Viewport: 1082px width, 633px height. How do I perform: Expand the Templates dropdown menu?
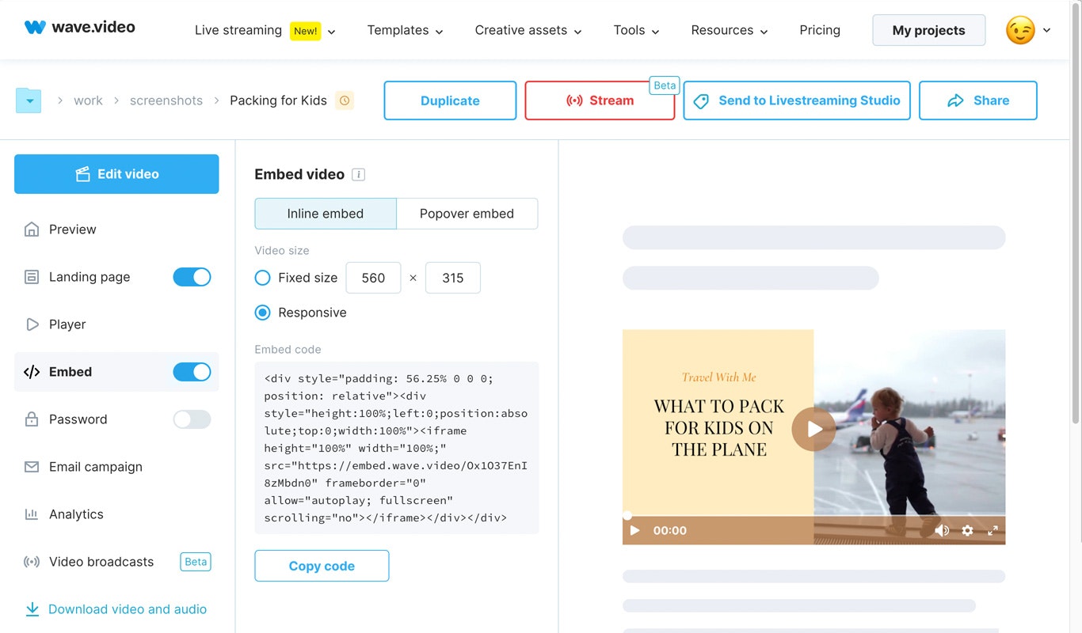pos(405,30)
